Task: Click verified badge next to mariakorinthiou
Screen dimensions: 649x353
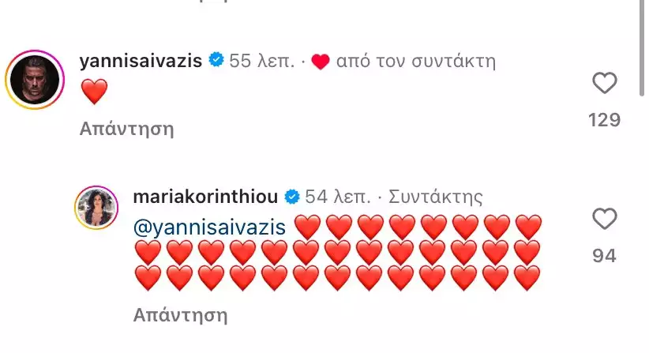Action: click(x=292, y=197)
